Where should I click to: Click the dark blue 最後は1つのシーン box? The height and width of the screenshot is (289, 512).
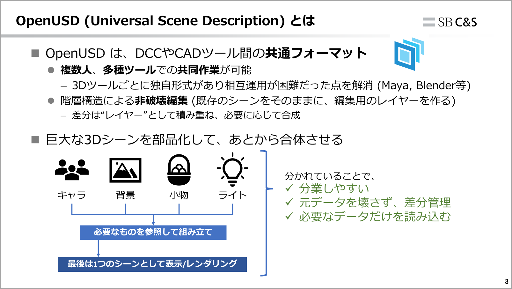[152, 264]
